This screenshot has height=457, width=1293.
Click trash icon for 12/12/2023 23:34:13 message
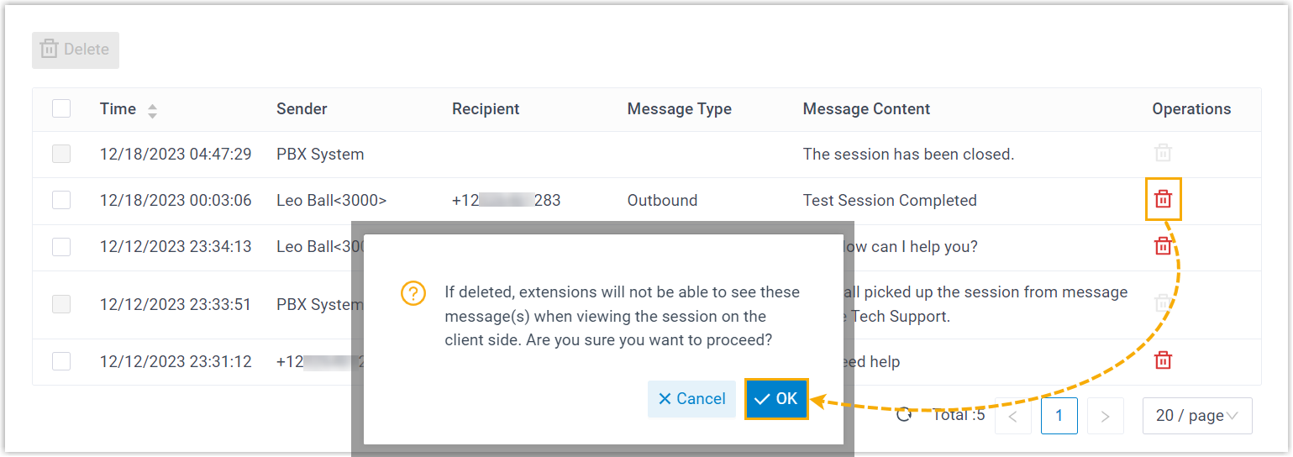(1163, 246)
